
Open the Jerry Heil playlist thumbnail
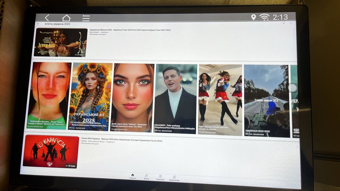pos(61,42)
